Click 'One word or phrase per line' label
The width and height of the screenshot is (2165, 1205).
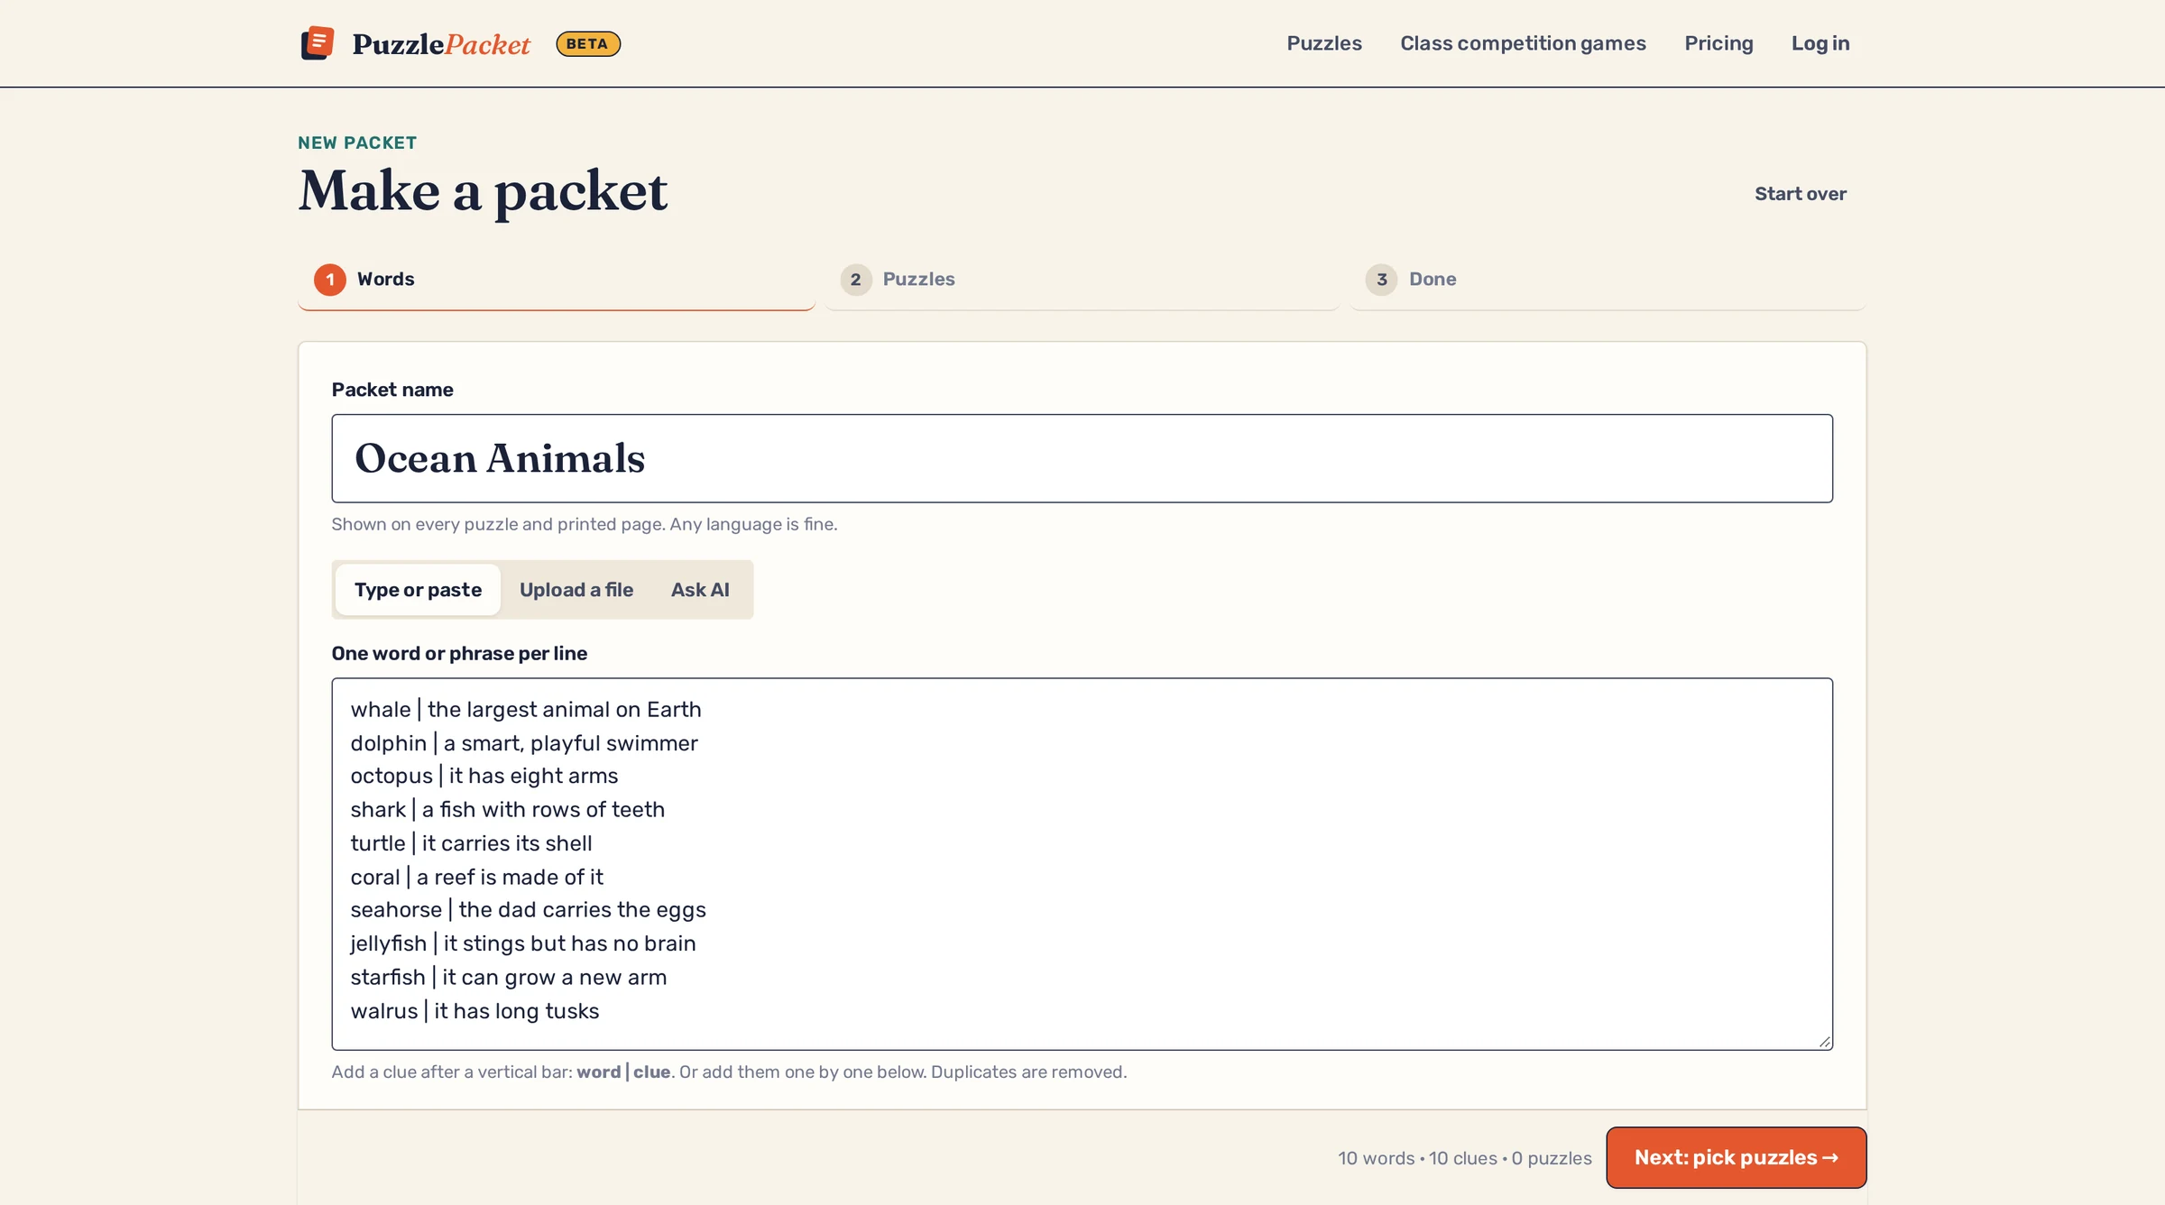pyautogui.click(x=459, y=654)
